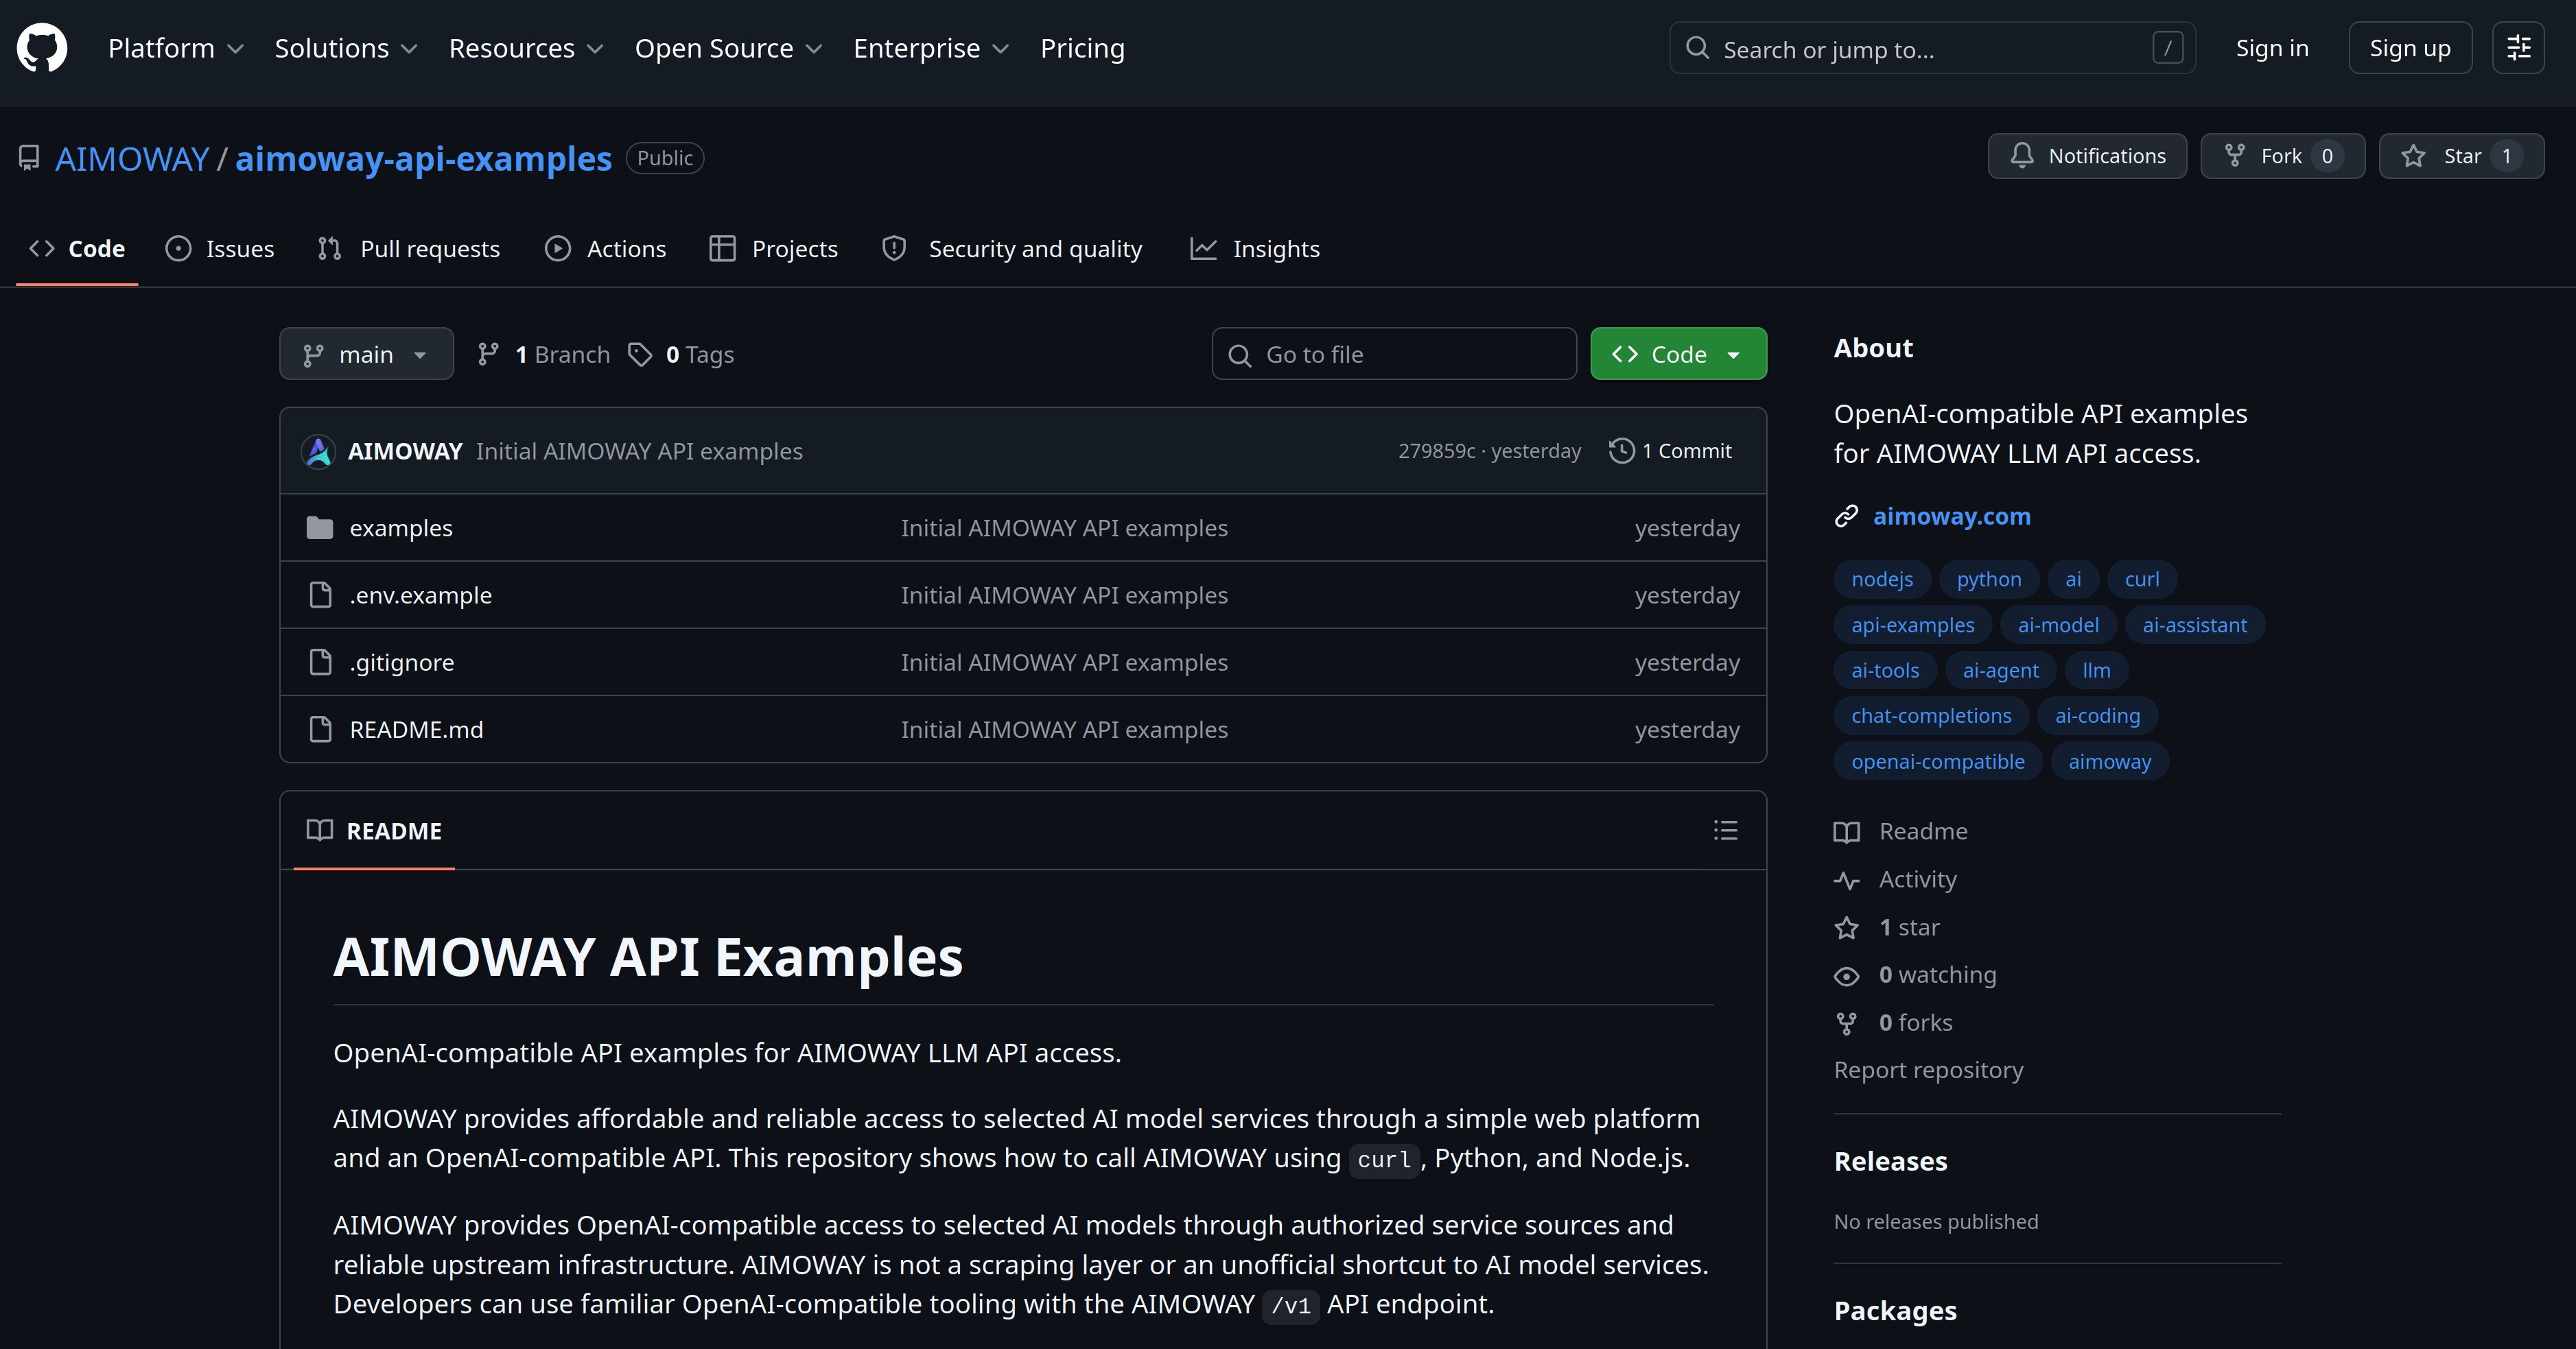
Task: Open the Security and quality tab
Action: pos(1011,249)
